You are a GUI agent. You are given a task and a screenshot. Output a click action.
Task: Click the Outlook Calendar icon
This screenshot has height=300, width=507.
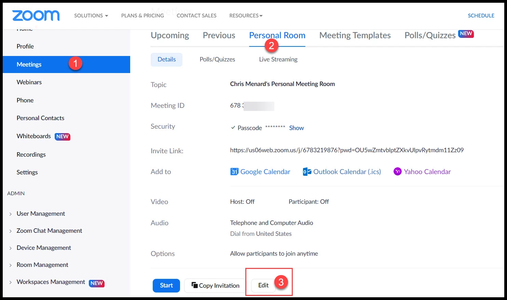point(307,172)
